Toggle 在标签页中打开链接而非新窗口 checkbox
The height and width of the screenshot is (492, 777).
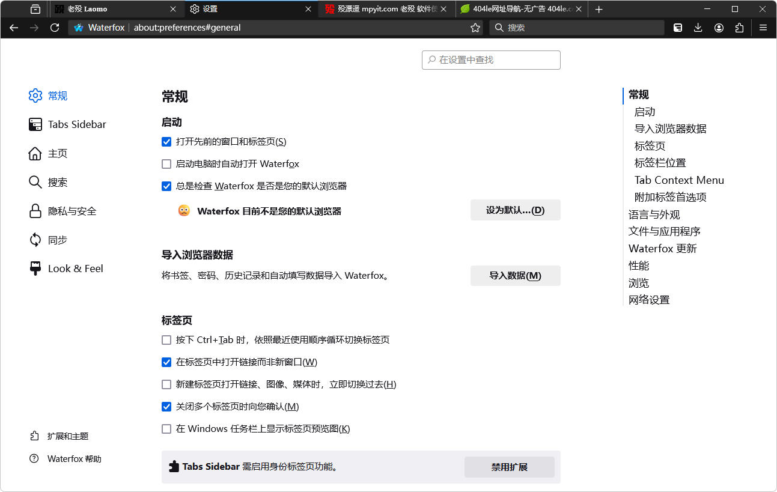coord(166,362)
